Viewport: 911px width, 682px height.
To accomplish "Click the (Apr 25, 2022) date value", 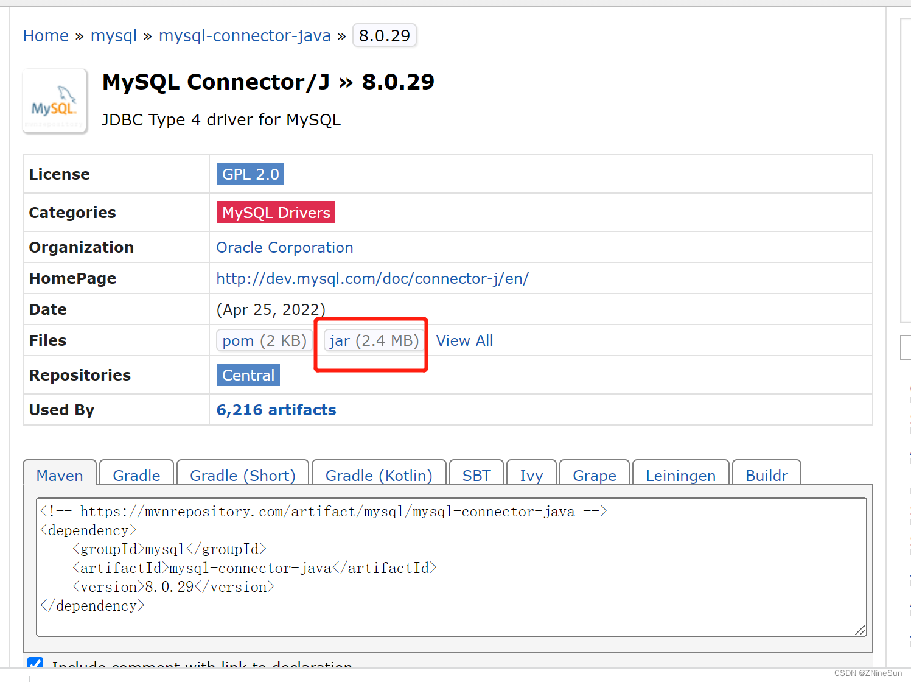I will [x=271, y=310].
